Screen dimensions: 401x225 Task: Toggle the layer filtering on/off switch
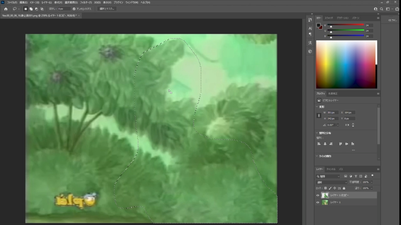pyautogui.click(x=372, y=176)
